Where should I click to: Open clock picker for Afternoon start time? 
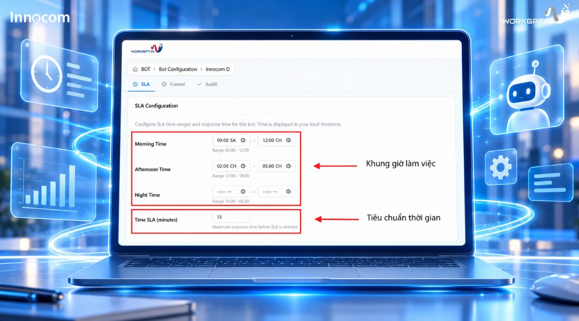[x=243, y=166]
